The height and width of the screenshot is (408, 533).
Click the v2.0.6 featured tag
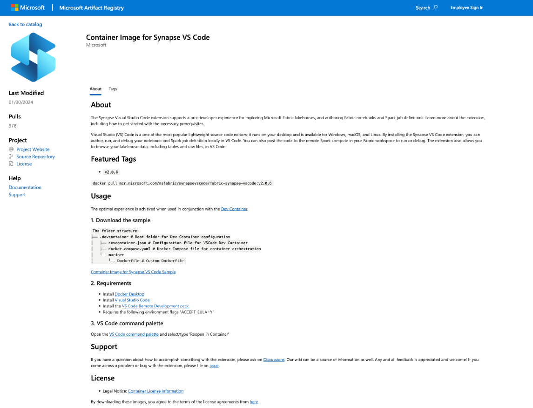[111, 172]
